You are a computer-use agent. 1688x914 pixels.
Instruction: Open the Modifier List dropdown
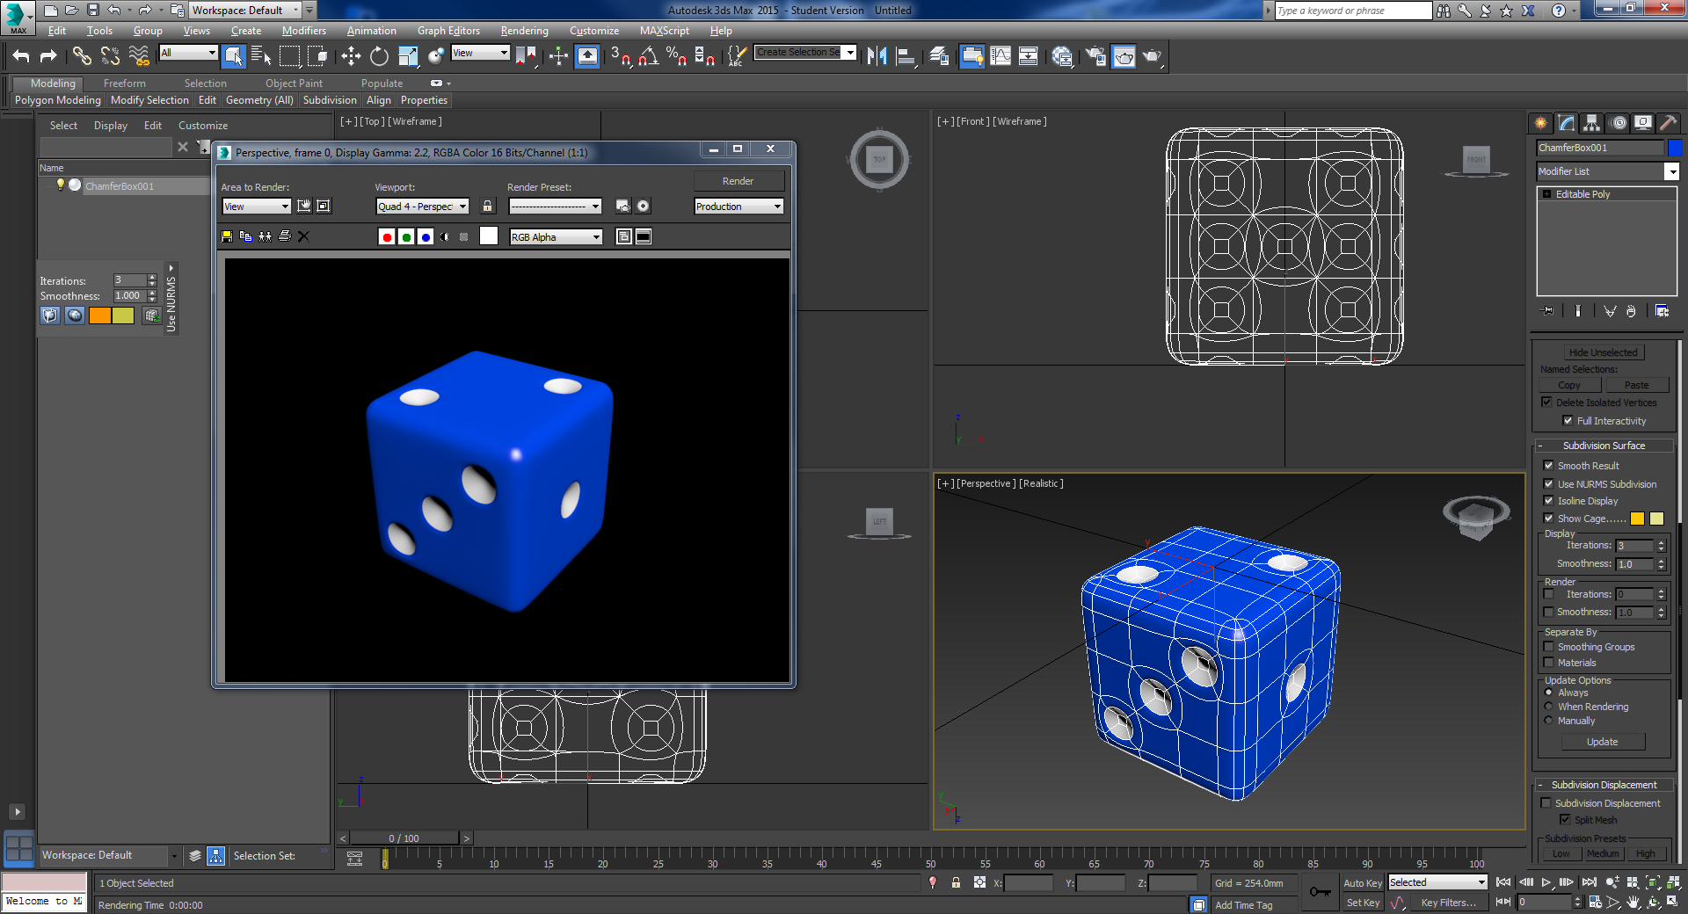[x=1671, y=171]
